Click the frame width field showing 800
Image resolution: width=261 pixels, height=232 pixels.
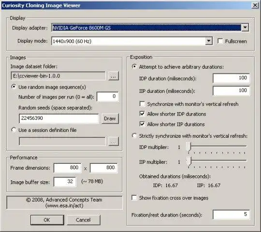[x=67, y=168]
